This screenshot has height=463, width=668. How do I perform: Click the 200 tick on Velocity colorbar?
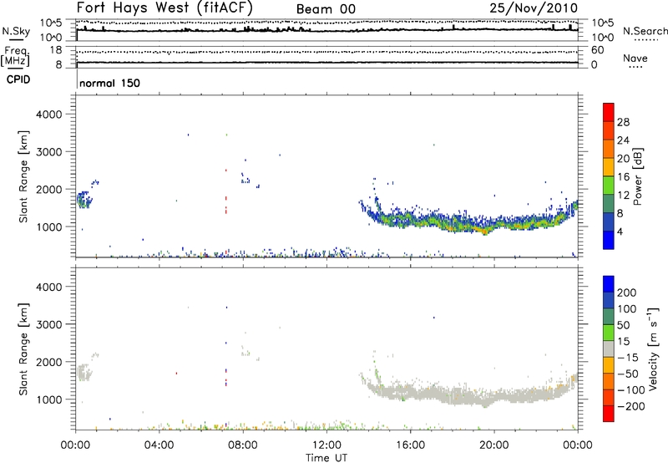(626, 293)
